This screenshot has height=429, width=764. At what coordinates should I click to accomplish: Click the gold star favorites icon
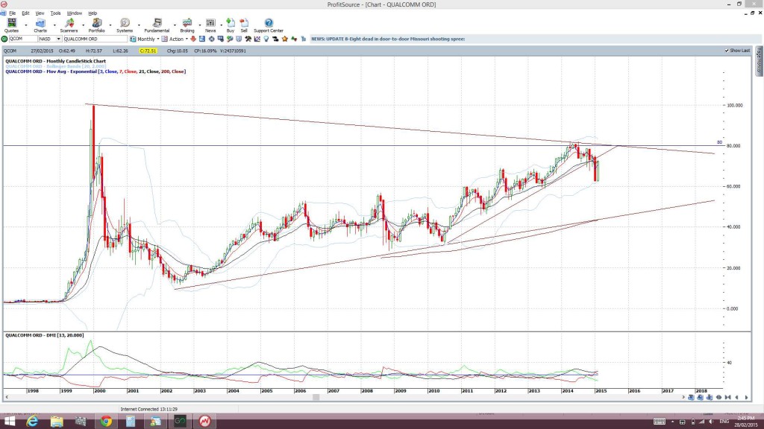(285, 39)
